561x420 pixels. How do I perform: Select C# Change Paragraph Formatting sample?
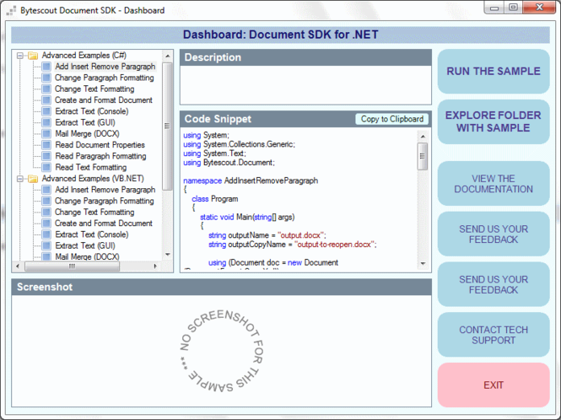tap(104, 78)
